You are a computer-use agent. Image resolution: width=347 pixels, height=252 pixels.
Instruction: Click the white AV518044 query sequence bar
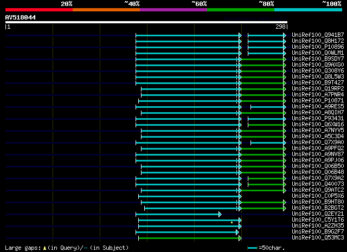pyautogui.click(x=146, y=22)
